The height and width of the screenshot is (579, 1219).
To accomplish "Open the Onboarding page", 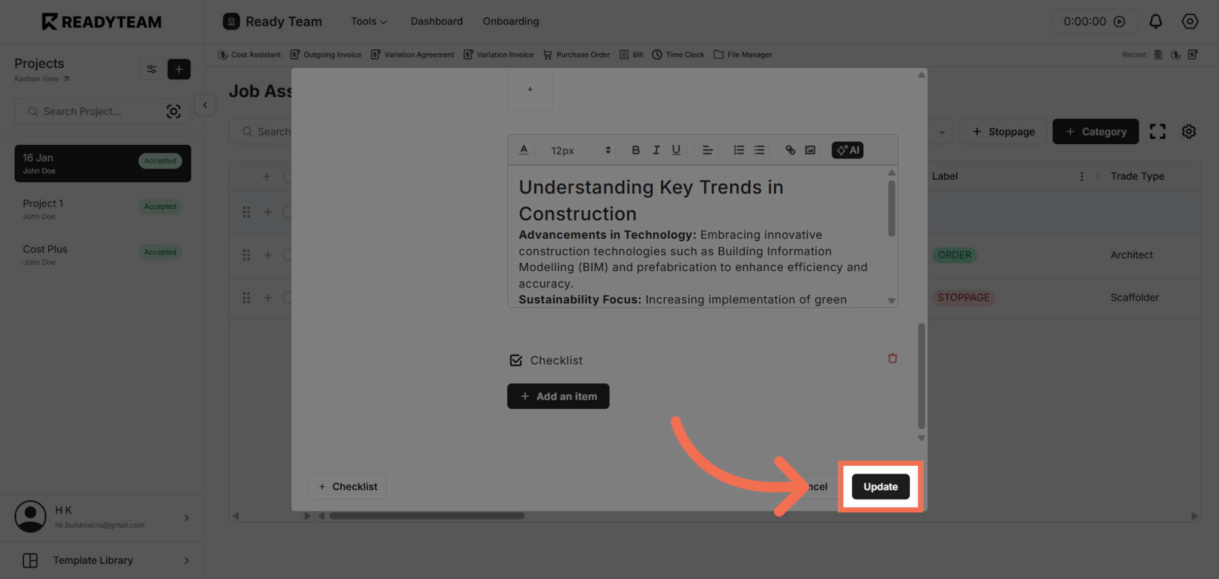I will click(x=510, y=21).
